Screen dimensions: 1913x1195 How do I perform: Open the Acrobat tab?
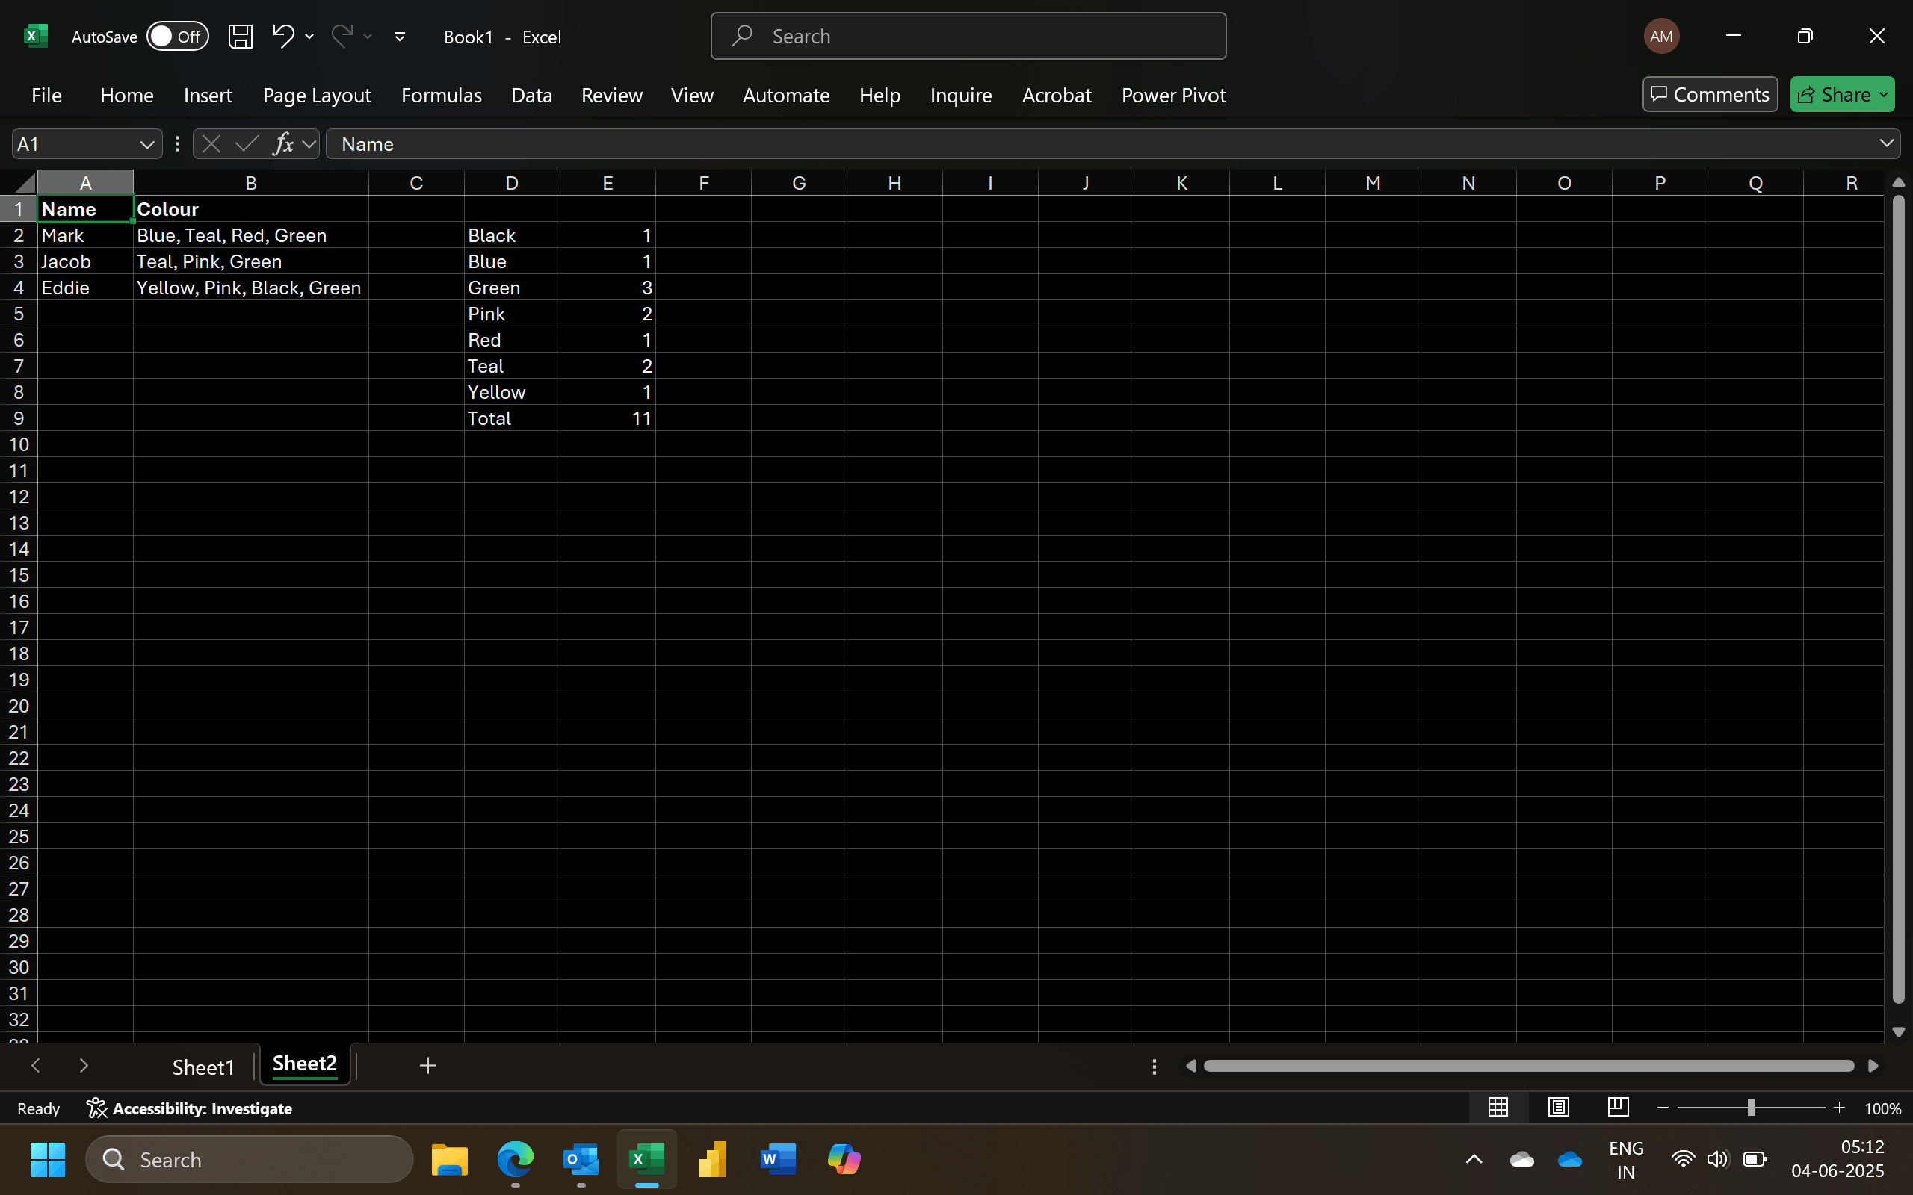click(1056, 95)
